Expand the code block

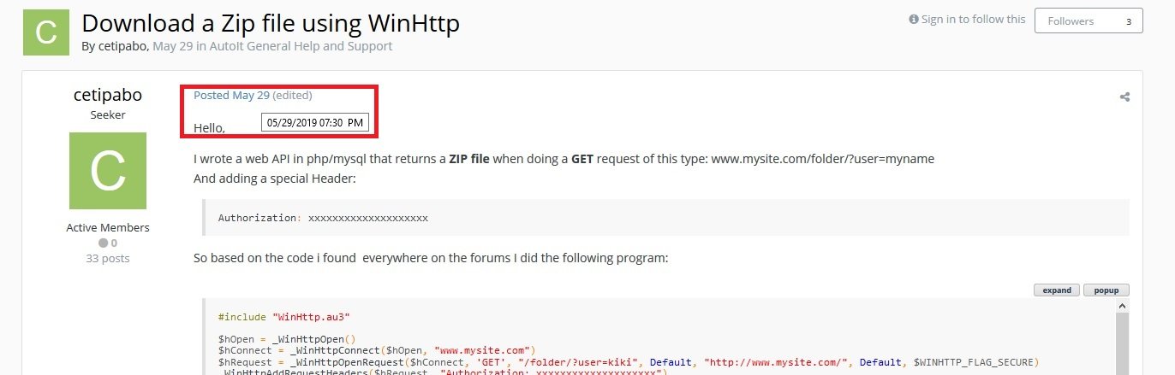[x=1057, y=290]
